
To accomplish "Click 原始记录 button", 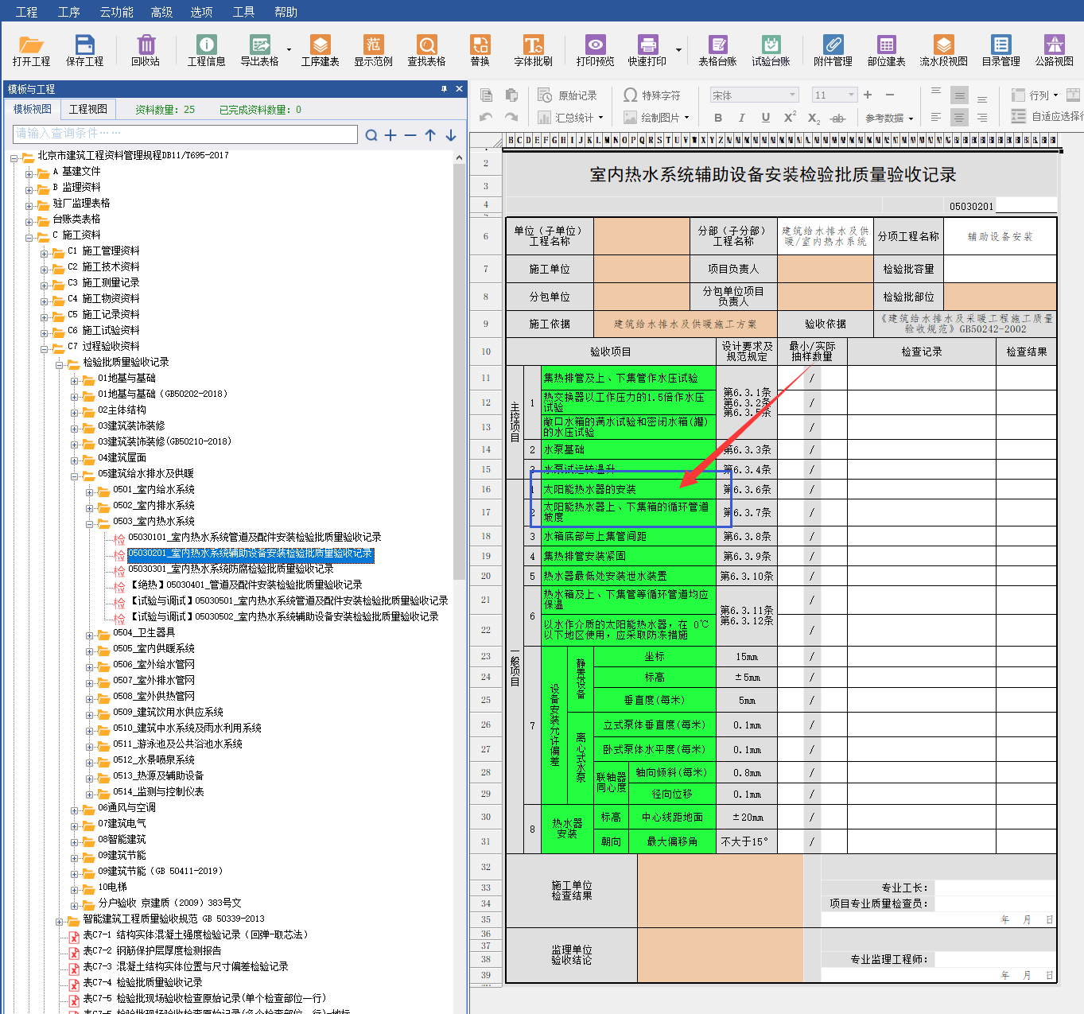I will click(x=568, y=95).
